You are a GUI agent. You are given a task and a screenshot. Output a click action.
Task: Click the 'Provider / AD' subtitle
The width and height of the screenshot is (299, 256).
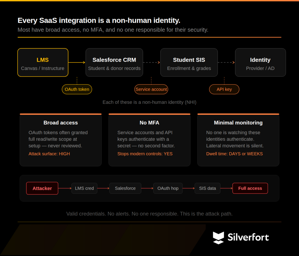point(260,68)
